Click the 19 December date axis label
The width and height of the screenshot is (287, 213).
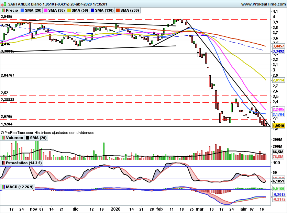pyautogui.click(x=102, y=209)
